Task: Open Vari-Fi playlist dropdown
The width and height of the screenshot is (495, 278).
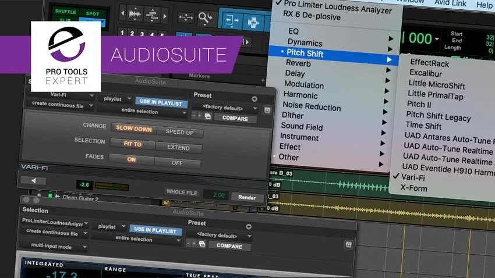Action: pos(116,99)
